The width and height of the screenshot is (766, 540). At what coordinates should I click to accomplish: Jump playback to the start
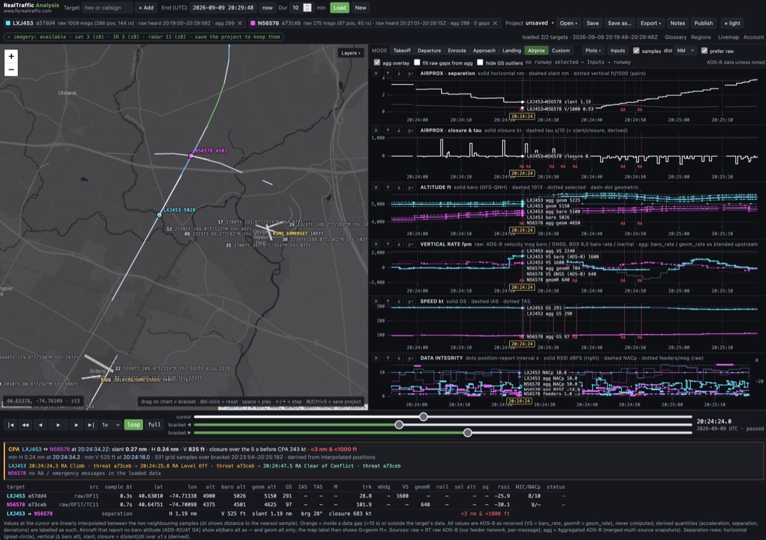click(11, 424)
